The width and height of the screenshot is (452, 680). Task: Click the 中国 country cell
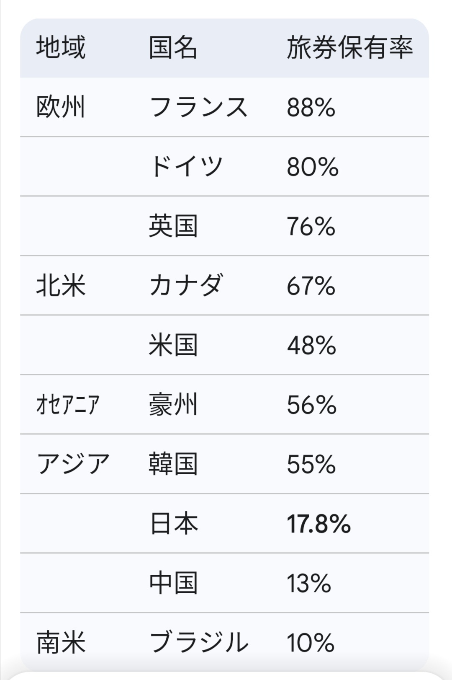(x=173, y=583)
